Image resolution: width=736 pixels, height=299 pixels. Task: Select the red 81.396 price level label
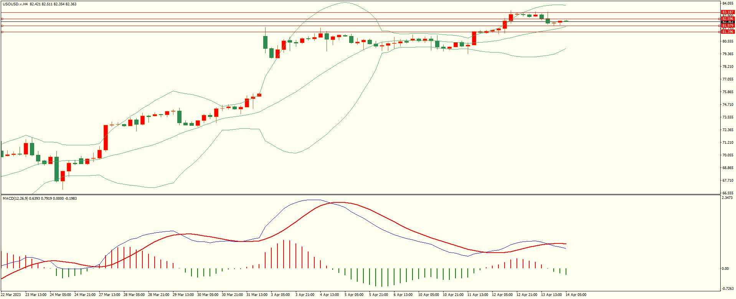728,32
